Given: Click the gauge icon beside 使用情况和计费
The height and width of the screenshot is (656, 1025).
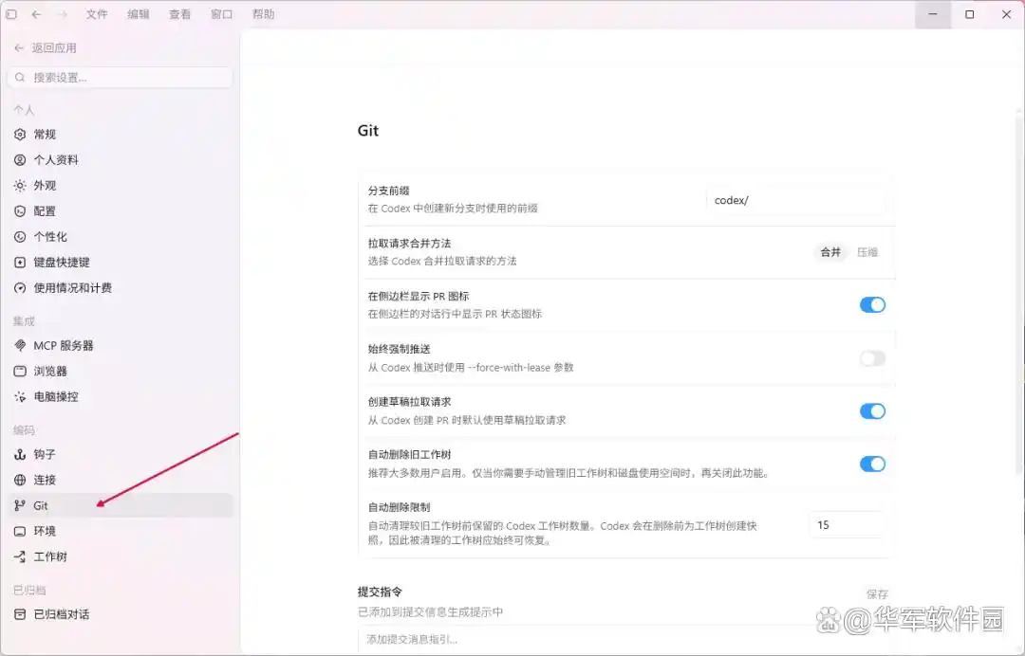Looking at the screenshot, I should pos(20,288).
